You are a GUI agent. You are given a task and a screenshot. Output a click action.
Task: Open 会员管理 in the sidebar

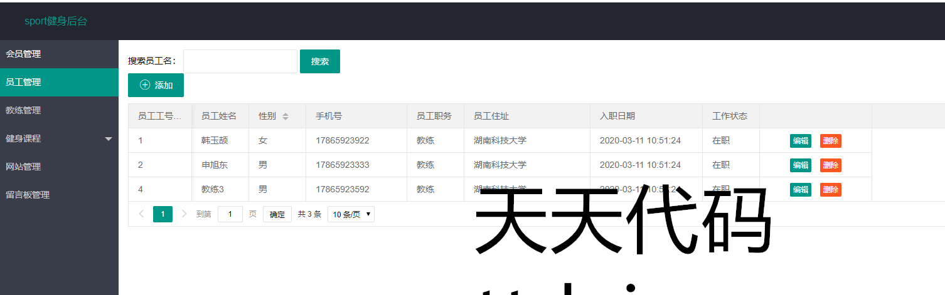point(23,54)
